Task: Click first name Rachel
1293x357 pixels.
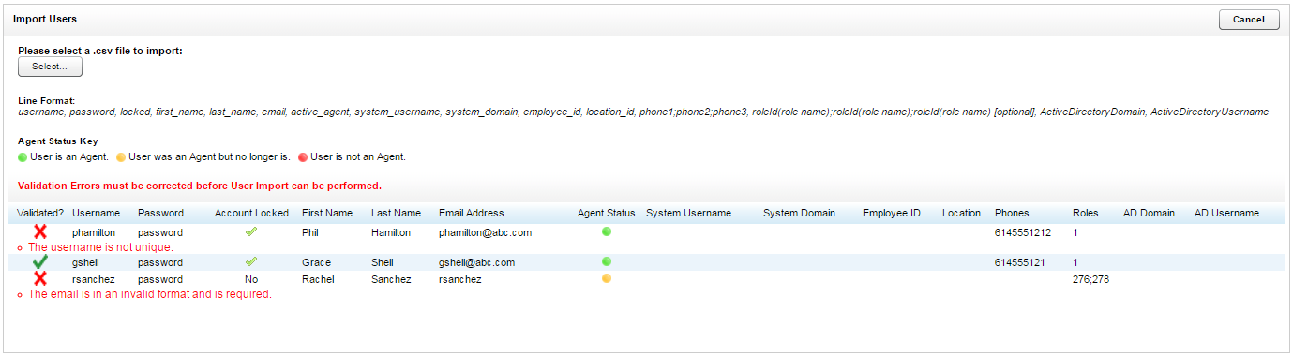Action: pos(319,279)
